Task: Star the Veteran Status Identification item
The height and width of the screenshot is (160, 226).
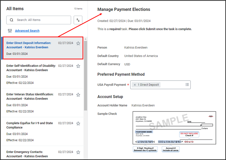Action: click(x=78, y=95)
